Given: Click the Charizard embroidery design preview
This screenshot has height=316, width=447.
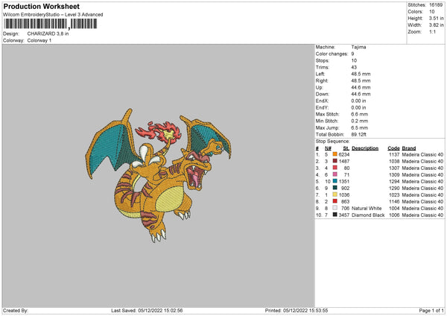Looking at the screenshot, I should point(159,175).
